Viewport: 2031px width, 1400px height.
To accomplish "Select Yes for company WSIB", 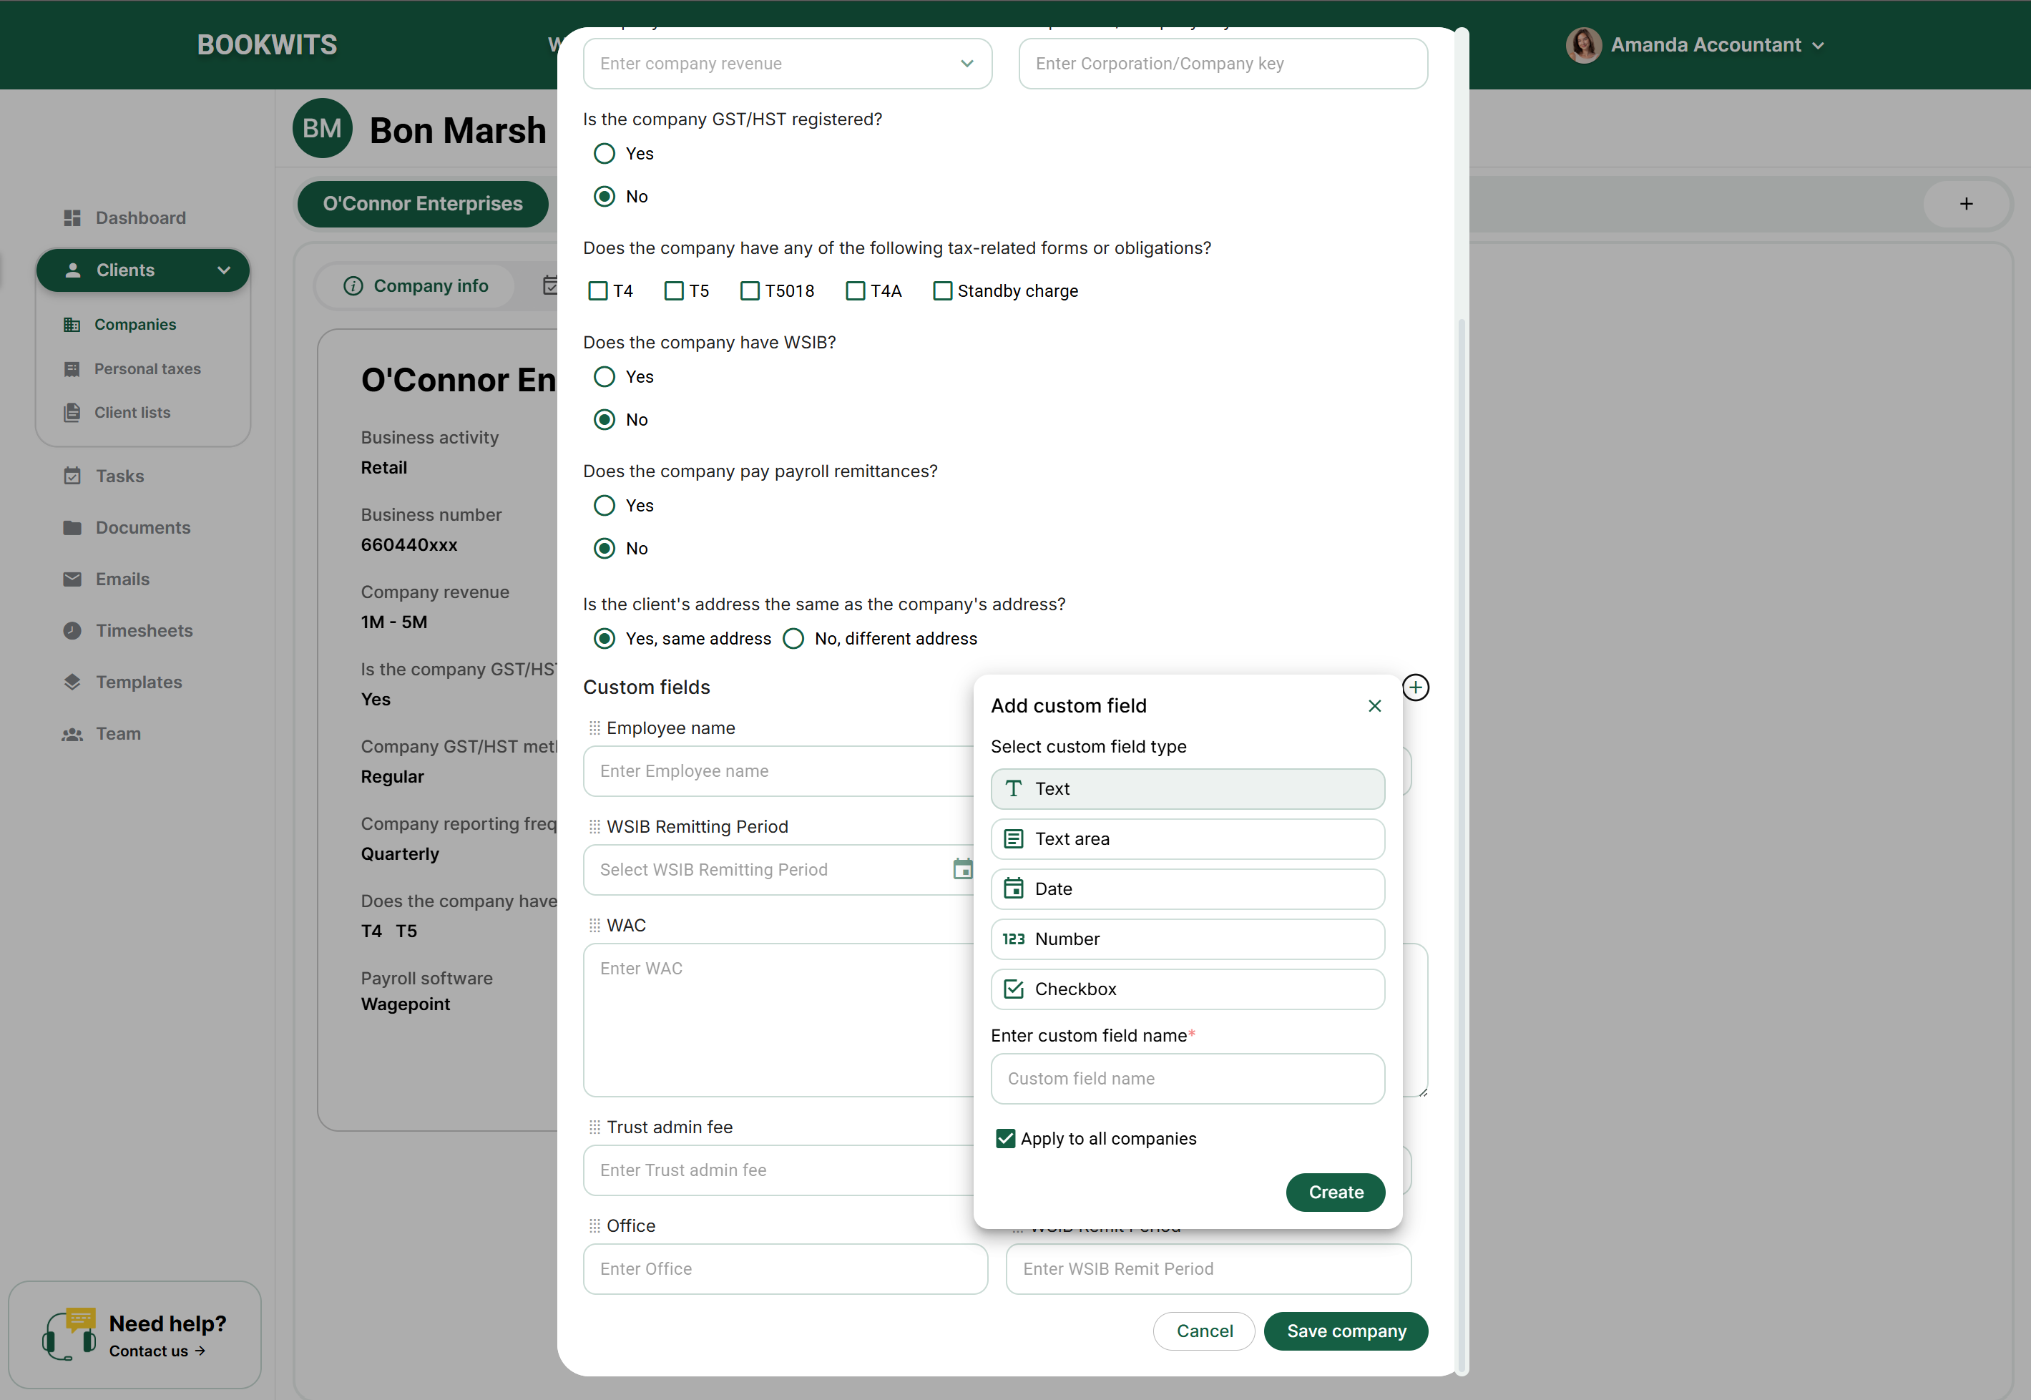I will [x=605, y=376].
